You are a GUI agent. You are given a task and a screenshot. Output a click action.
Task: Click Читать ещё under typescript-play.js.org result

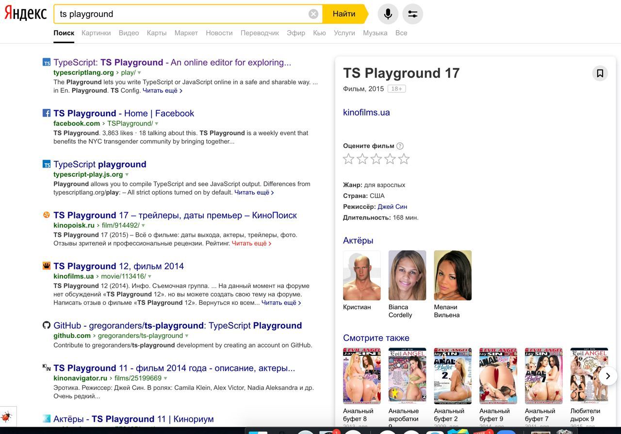(254, 192)
